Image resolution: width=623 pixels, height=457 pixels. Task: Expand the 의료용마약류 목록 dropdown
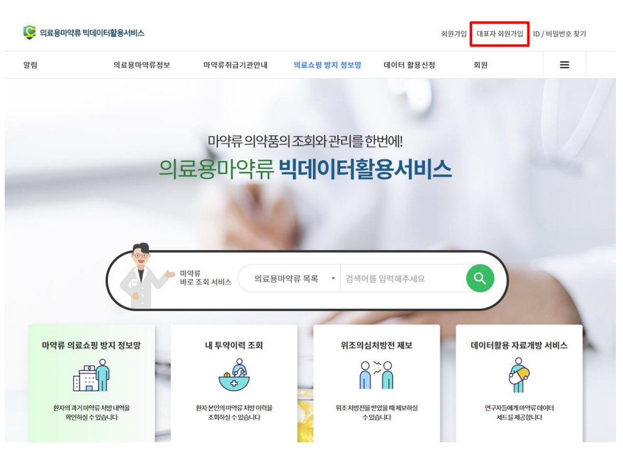point(289,279)
